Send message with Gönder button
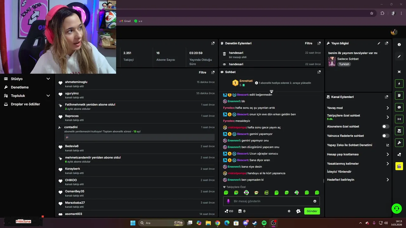This screenshot has width=406, height=228. 312,211
